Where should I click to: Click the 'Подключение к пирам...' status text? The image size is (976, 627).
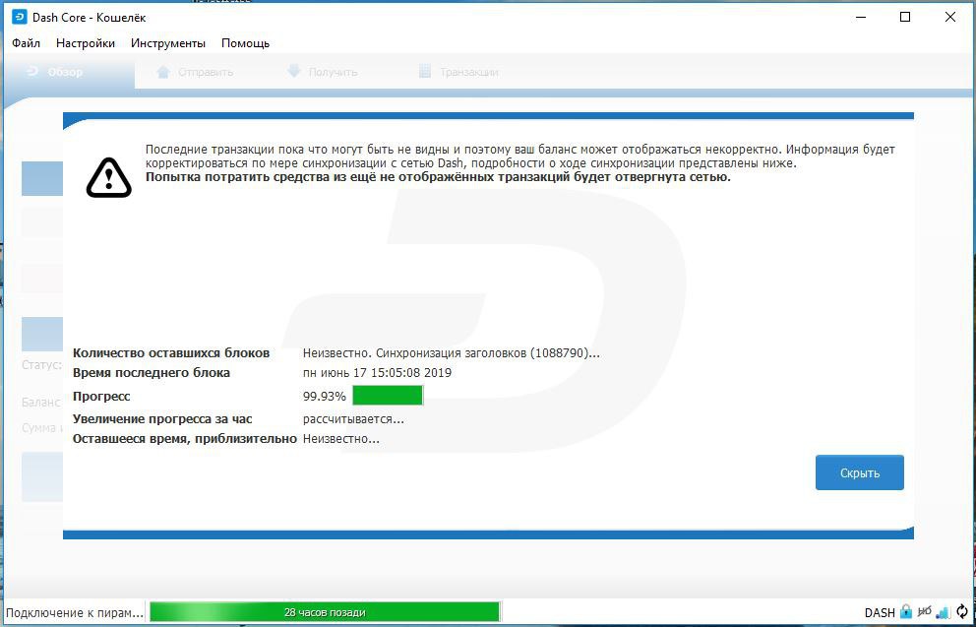click(74, 612)
